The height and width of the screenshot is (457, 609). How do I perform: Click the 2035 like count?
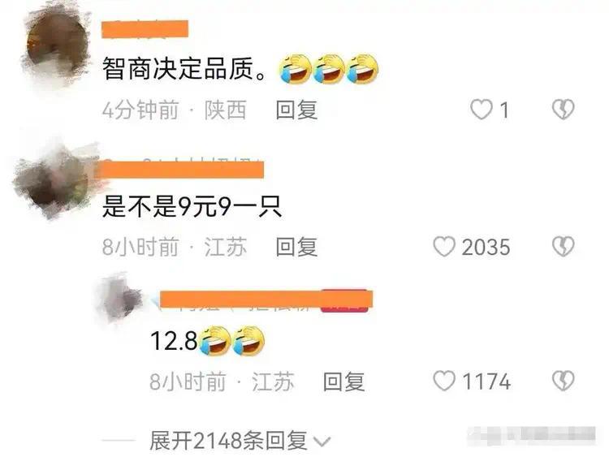click(x=486, y=247)
